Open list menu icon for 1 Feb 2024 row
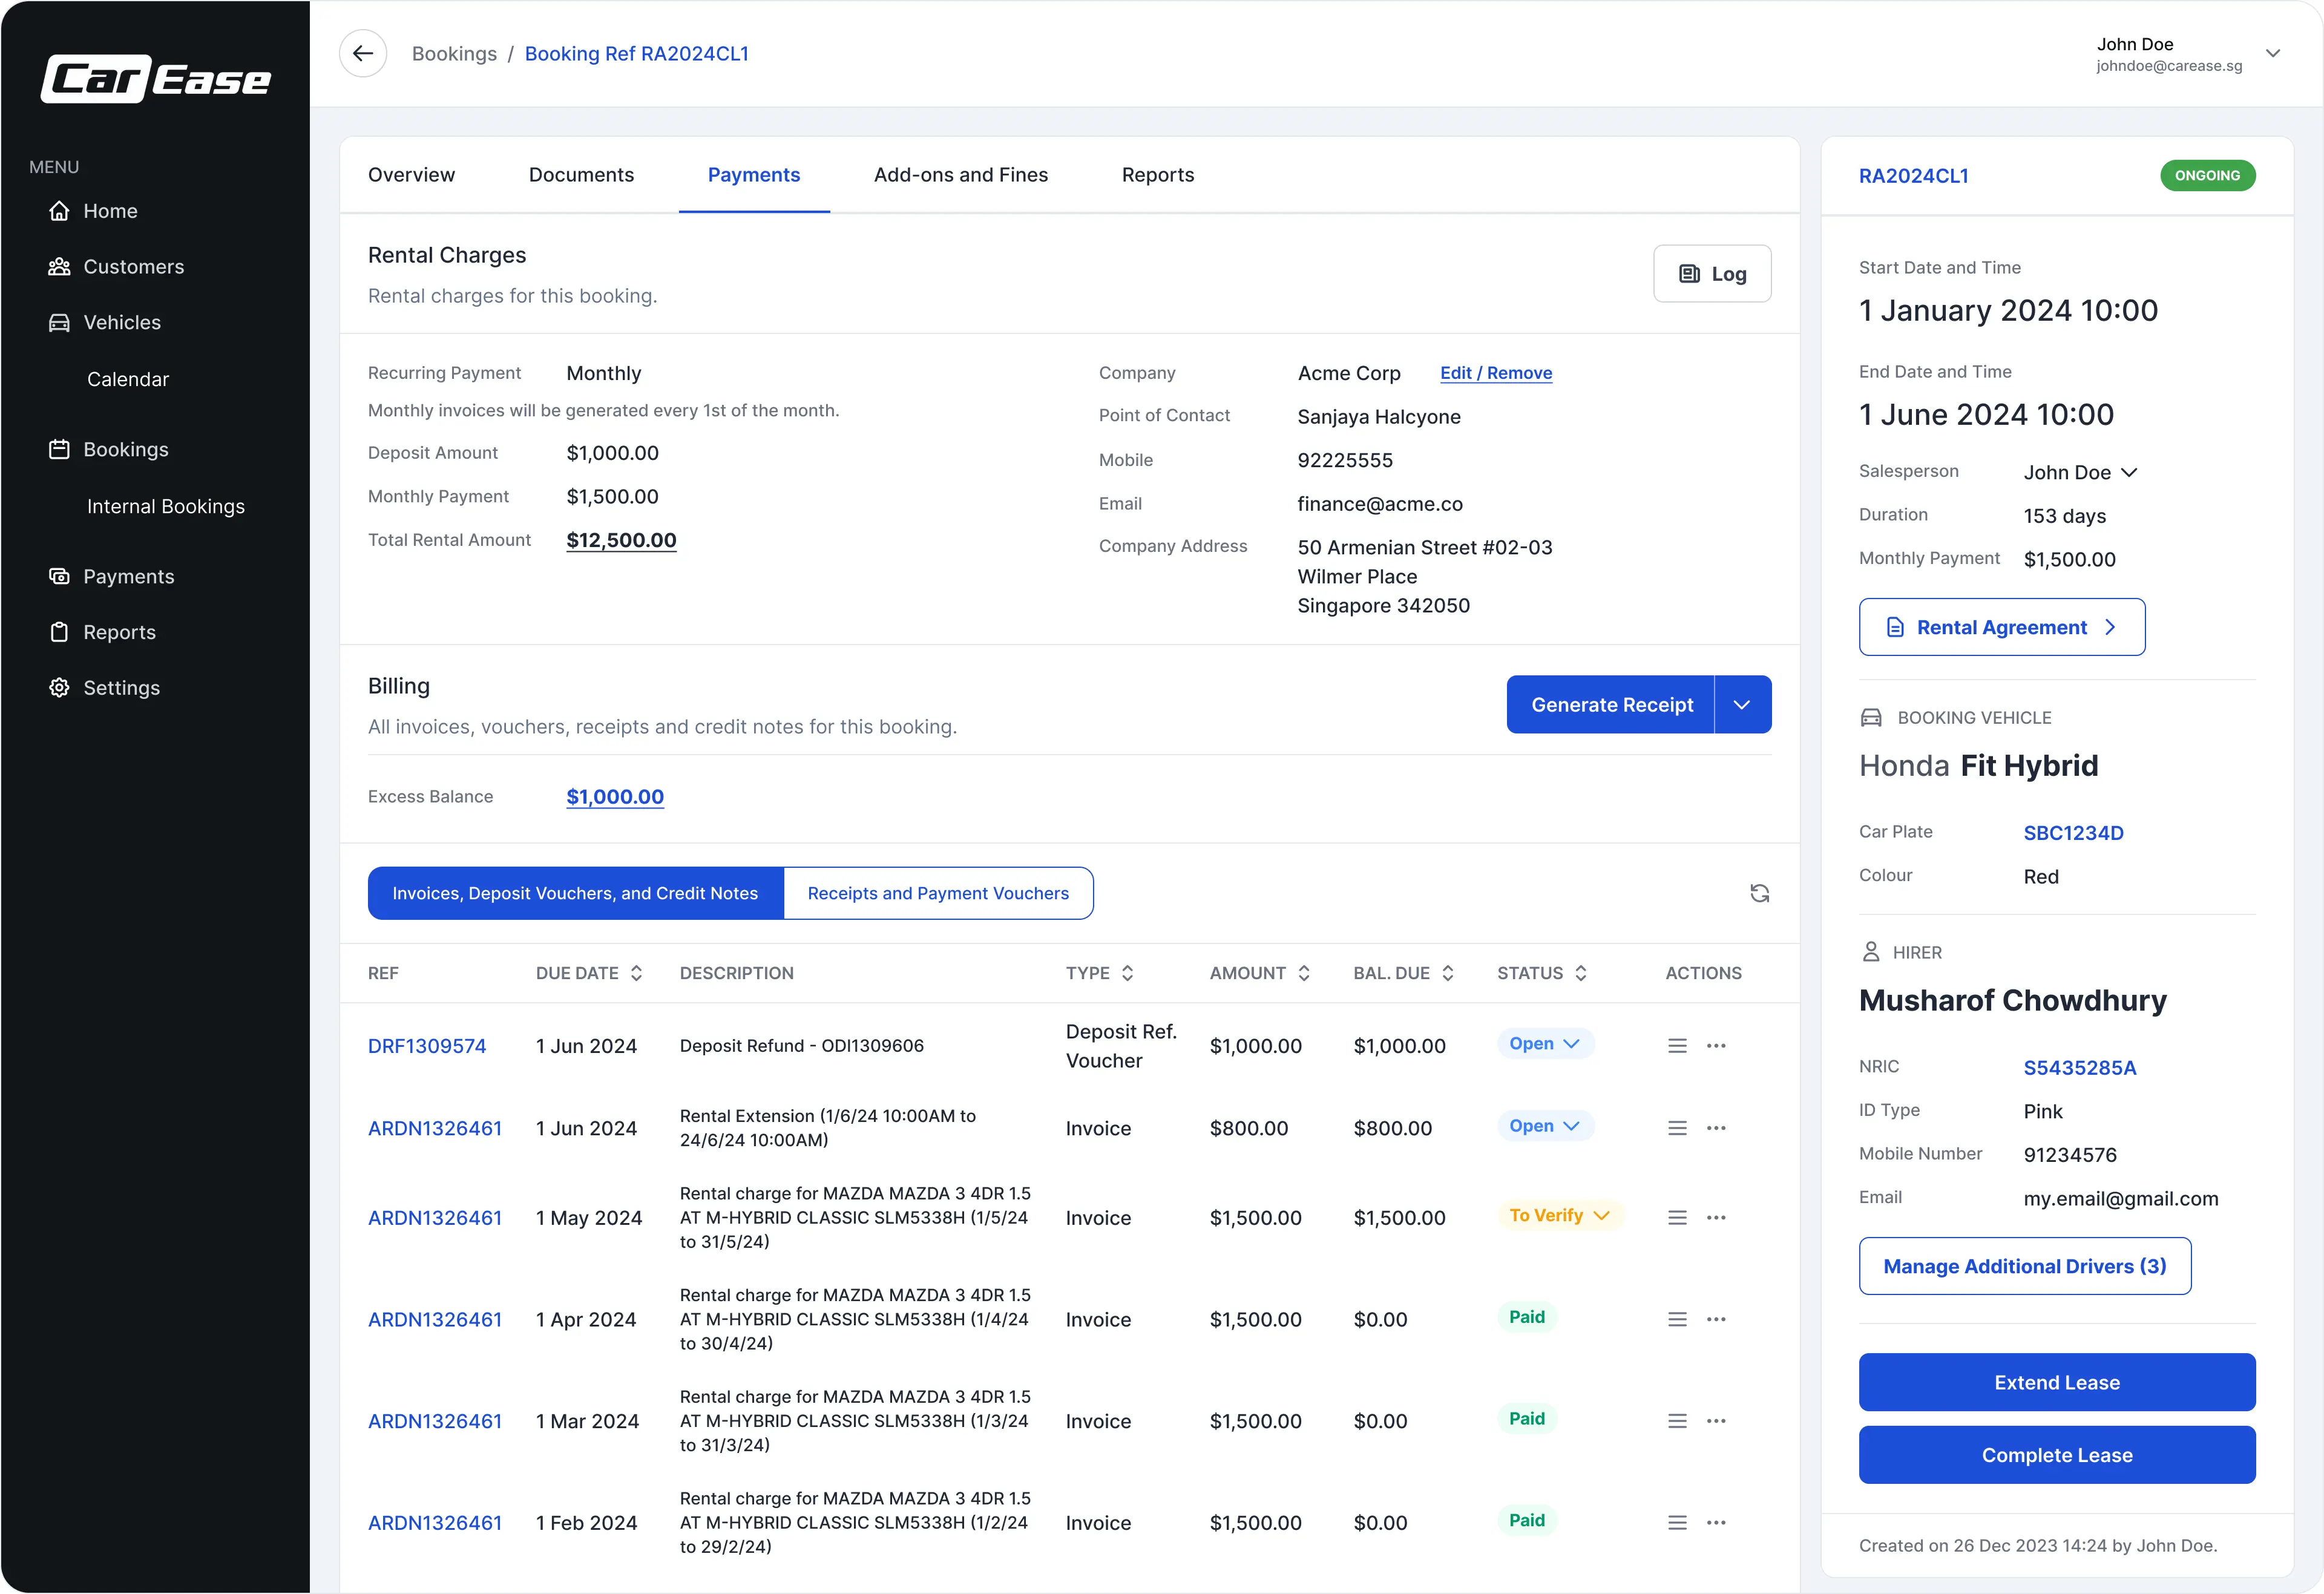The width and height of the screenshot is (2324, 1594). (x=1677, y=1523)
